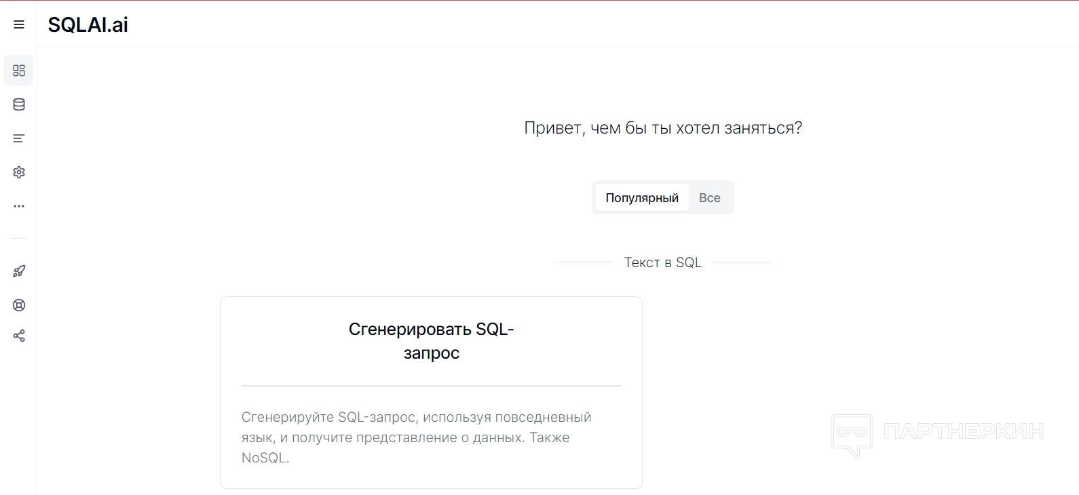Open the dashboard grid icon

click(19, 71)
